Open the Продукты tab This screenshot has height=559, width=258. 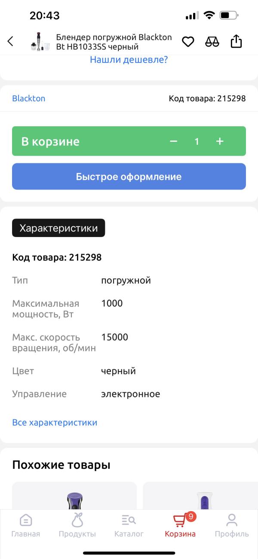coord(77,526)
